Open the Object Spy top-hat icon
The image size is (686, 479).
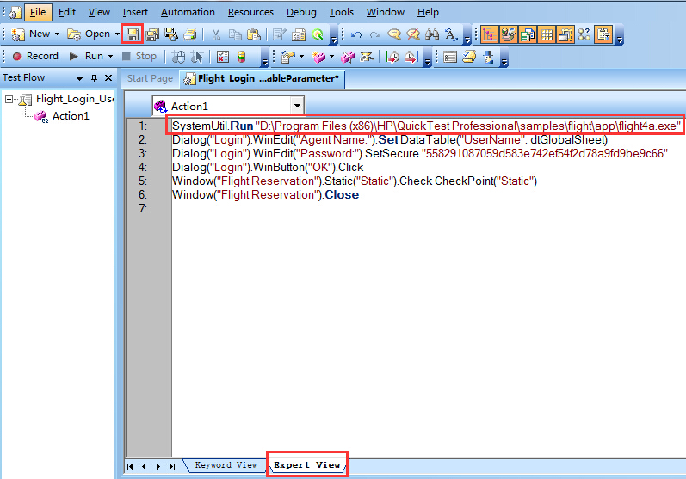click(489, 57)
